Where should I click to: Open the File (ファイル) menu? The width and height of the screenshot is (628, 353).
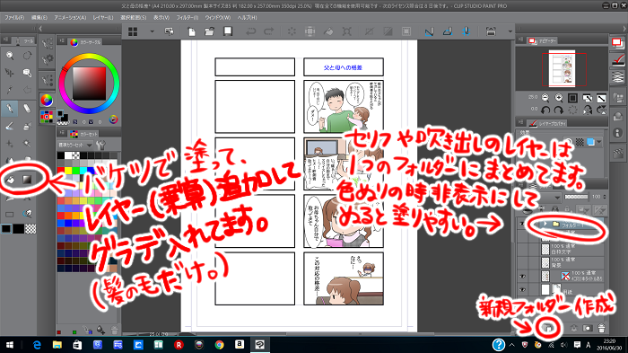14,18
